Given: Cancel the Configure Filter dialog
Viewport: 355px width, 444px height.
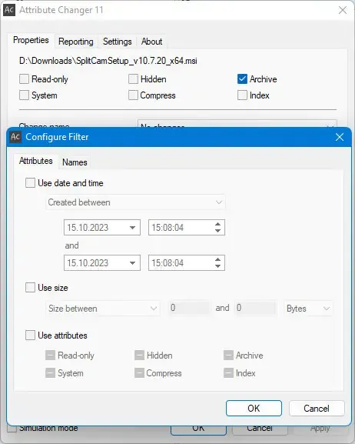Looking at the screenshot, I should pos(317,409).
